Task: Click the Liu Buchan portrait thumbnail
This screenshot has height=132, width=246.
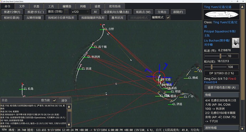Action: [236, 43]
